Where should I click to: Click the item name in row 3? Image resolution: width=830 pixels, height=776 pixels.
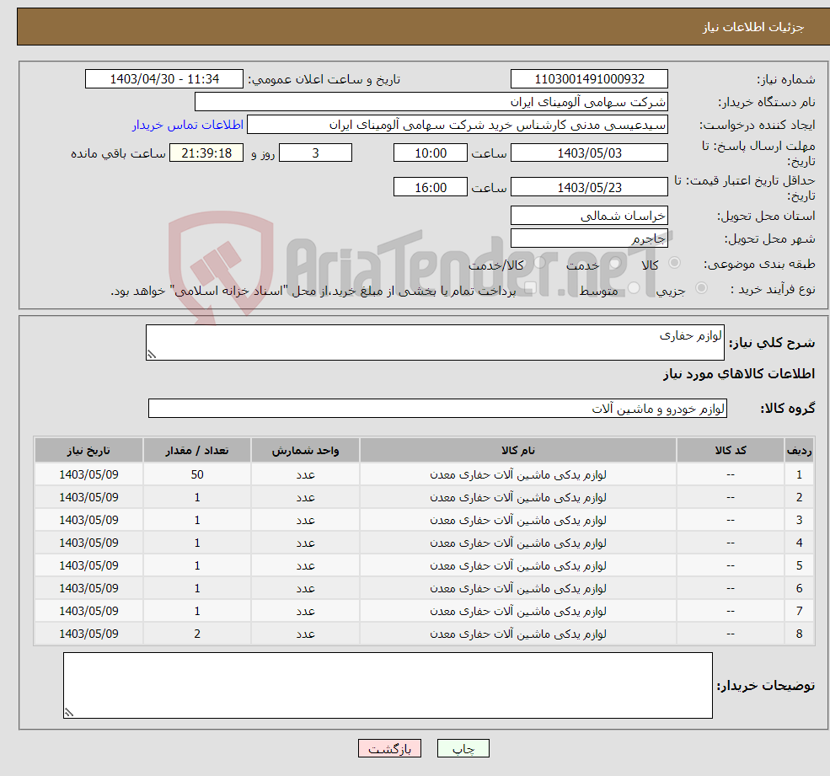[518, 521]
